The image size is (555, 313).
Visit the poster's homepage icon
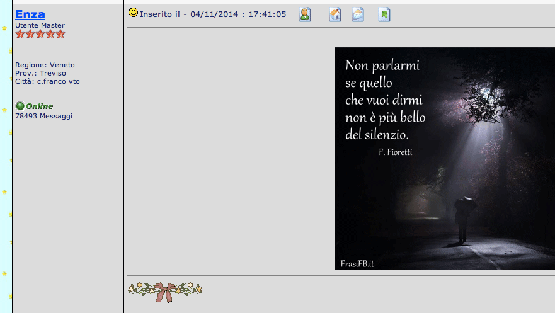coord(335,14)
